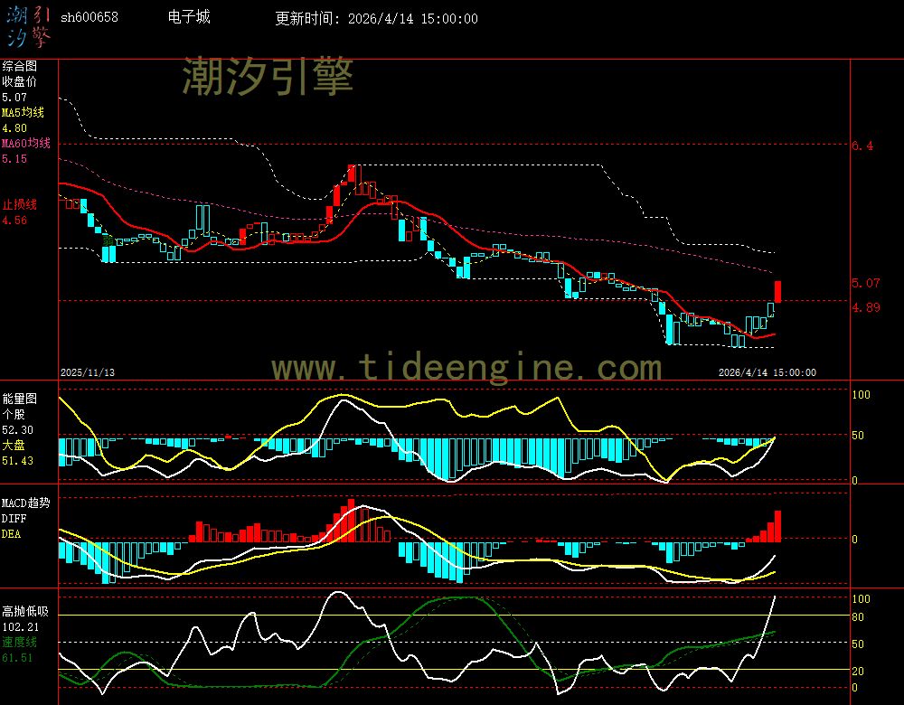904x705 pixels.
Task: Click the 更新时间 update timestamp in header
Action: [376, 18]
